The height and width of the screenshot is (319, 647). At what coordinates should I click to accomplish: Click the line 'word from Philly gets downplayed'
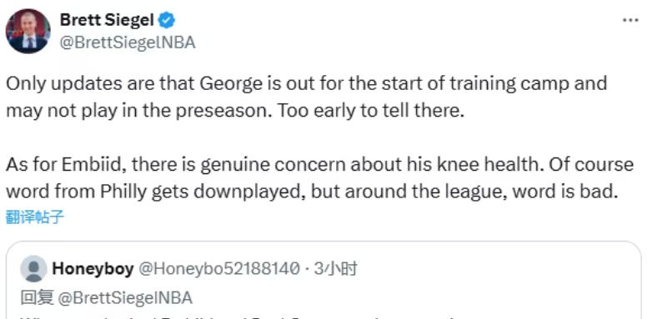(x=312, y=192)
